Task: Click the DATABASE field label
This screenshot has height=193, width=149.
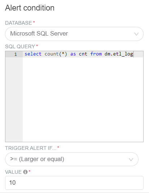Action: pos(18,23)
